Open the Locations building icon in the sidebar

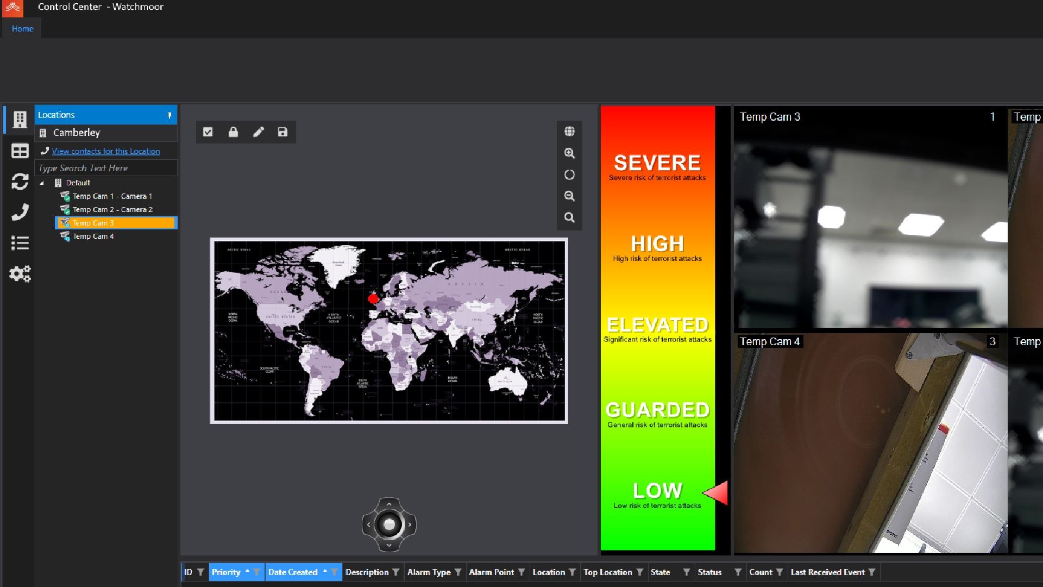click(20, 119)
